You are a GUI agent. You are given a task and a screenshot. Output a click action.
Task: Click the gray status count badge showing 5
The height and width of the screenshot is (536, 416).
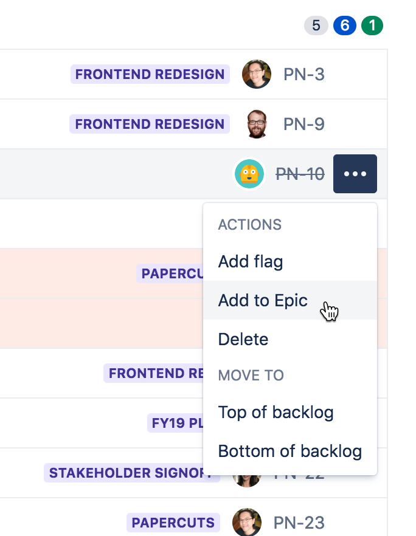315,26
